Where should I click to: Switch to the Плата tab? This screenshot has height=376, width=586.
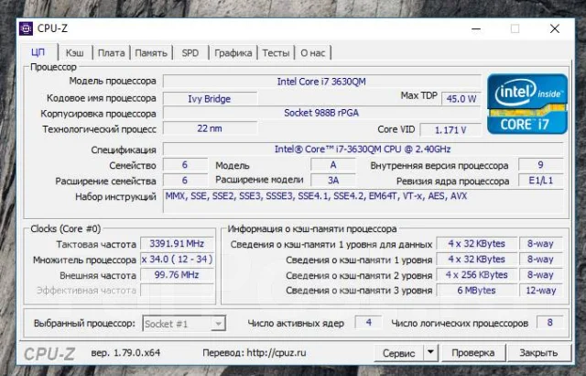111,53
